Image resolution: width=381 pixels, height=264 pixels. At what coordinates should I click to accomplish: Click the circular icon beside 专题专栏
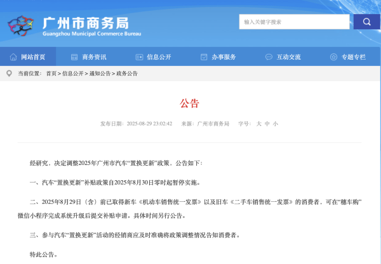tap(334, 57)
